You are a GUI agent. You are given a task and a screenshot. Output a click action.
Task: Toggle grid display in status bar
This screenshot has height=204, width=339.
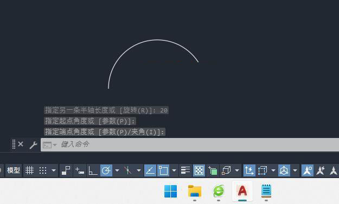[x=29, y=170]
